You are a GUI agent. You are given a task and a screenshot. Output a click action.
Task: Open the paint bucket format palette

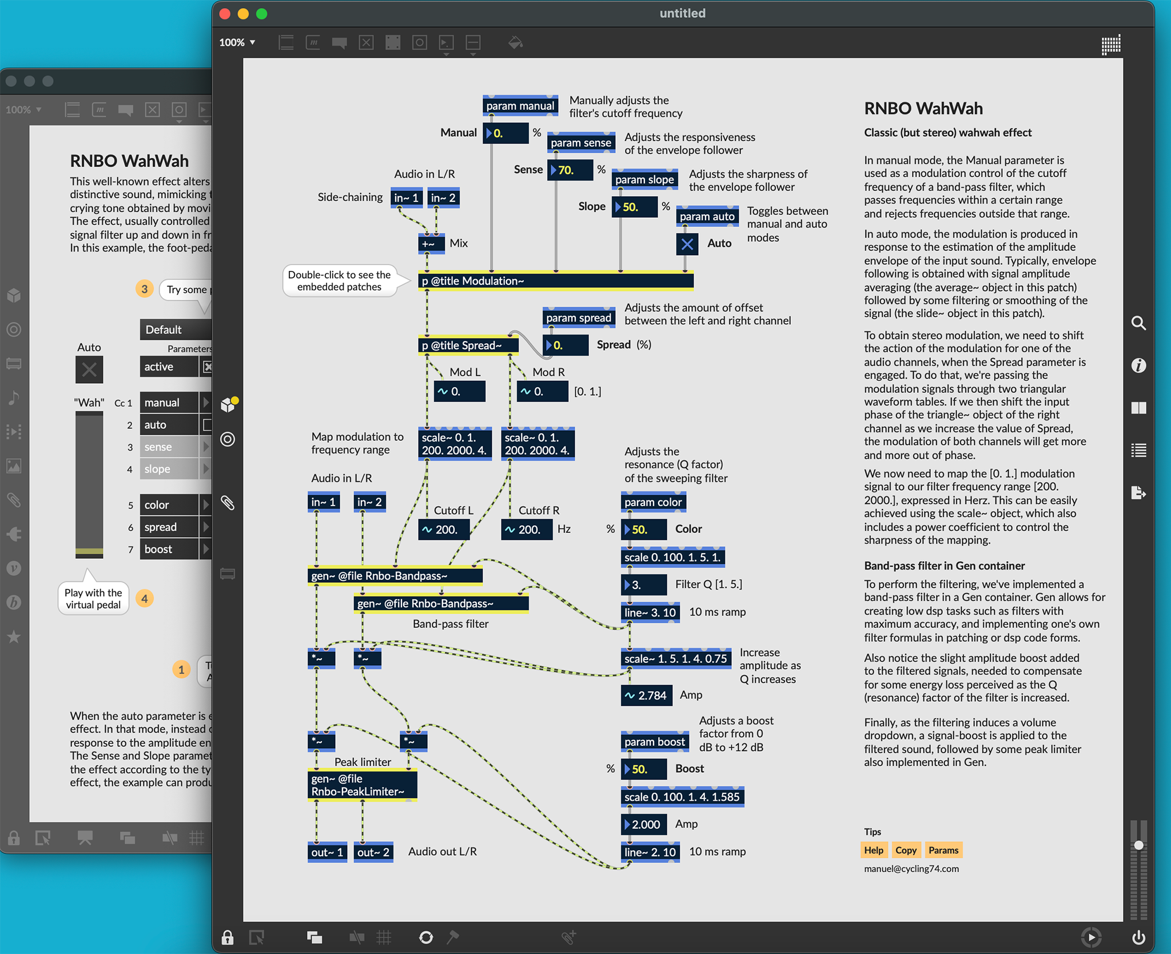(515, 42)
